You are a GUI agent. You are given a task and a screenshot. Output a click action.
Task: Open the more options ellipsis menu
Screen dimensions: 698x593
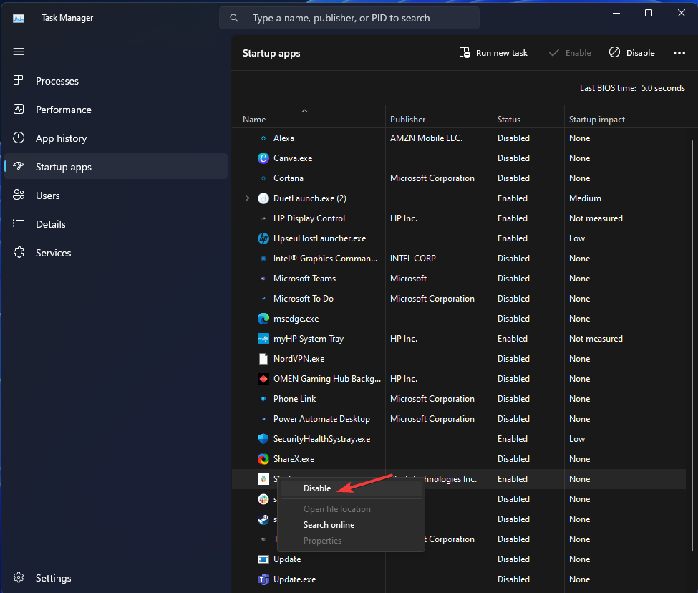tap(679, 52)
